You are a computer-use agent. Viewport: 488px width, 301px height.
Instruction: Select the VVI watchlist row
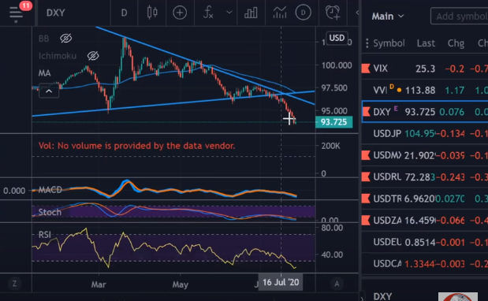[x=425, y=90]
